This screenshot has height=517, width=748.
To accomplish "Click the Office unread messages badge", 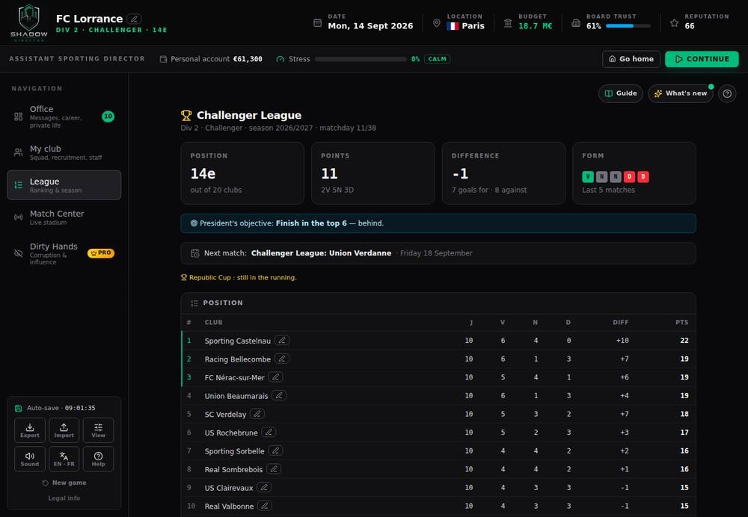I will tap(108, 117).
